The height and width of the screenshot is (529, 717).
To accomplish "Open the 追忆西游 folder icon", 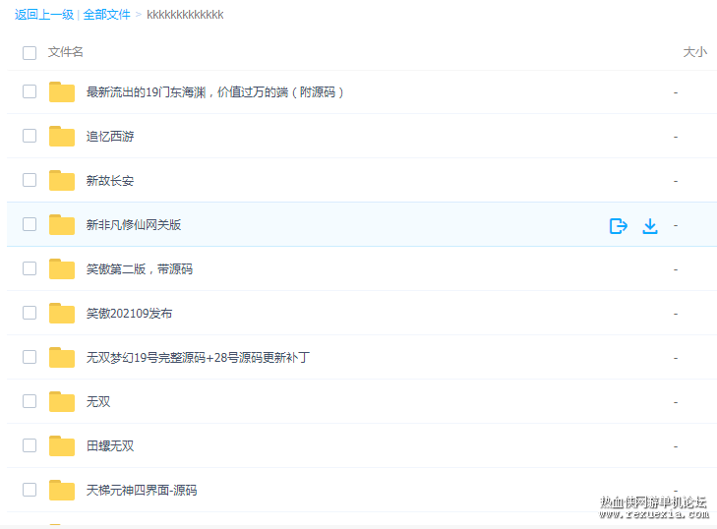I will point(62,137).
